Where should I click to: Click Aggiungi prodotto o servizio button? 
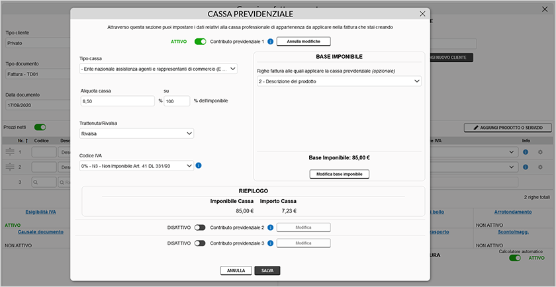(x=508, y=128)
